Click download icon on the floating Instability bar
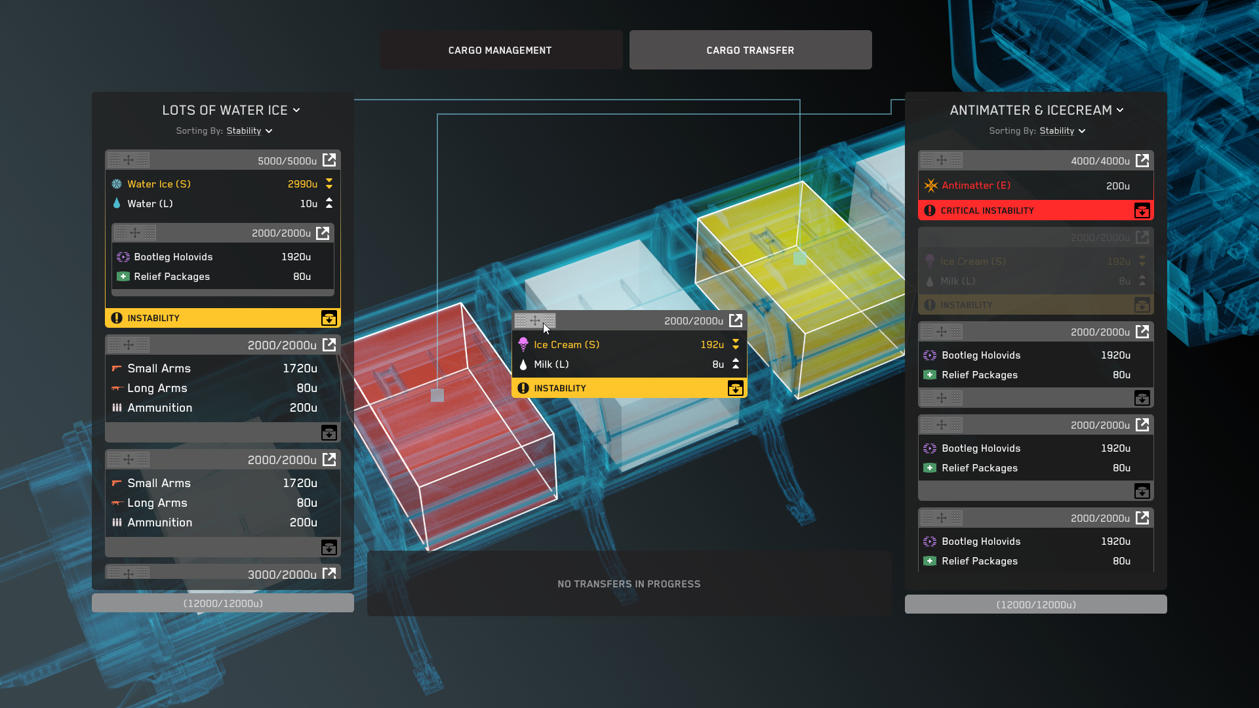 point(735,388)
